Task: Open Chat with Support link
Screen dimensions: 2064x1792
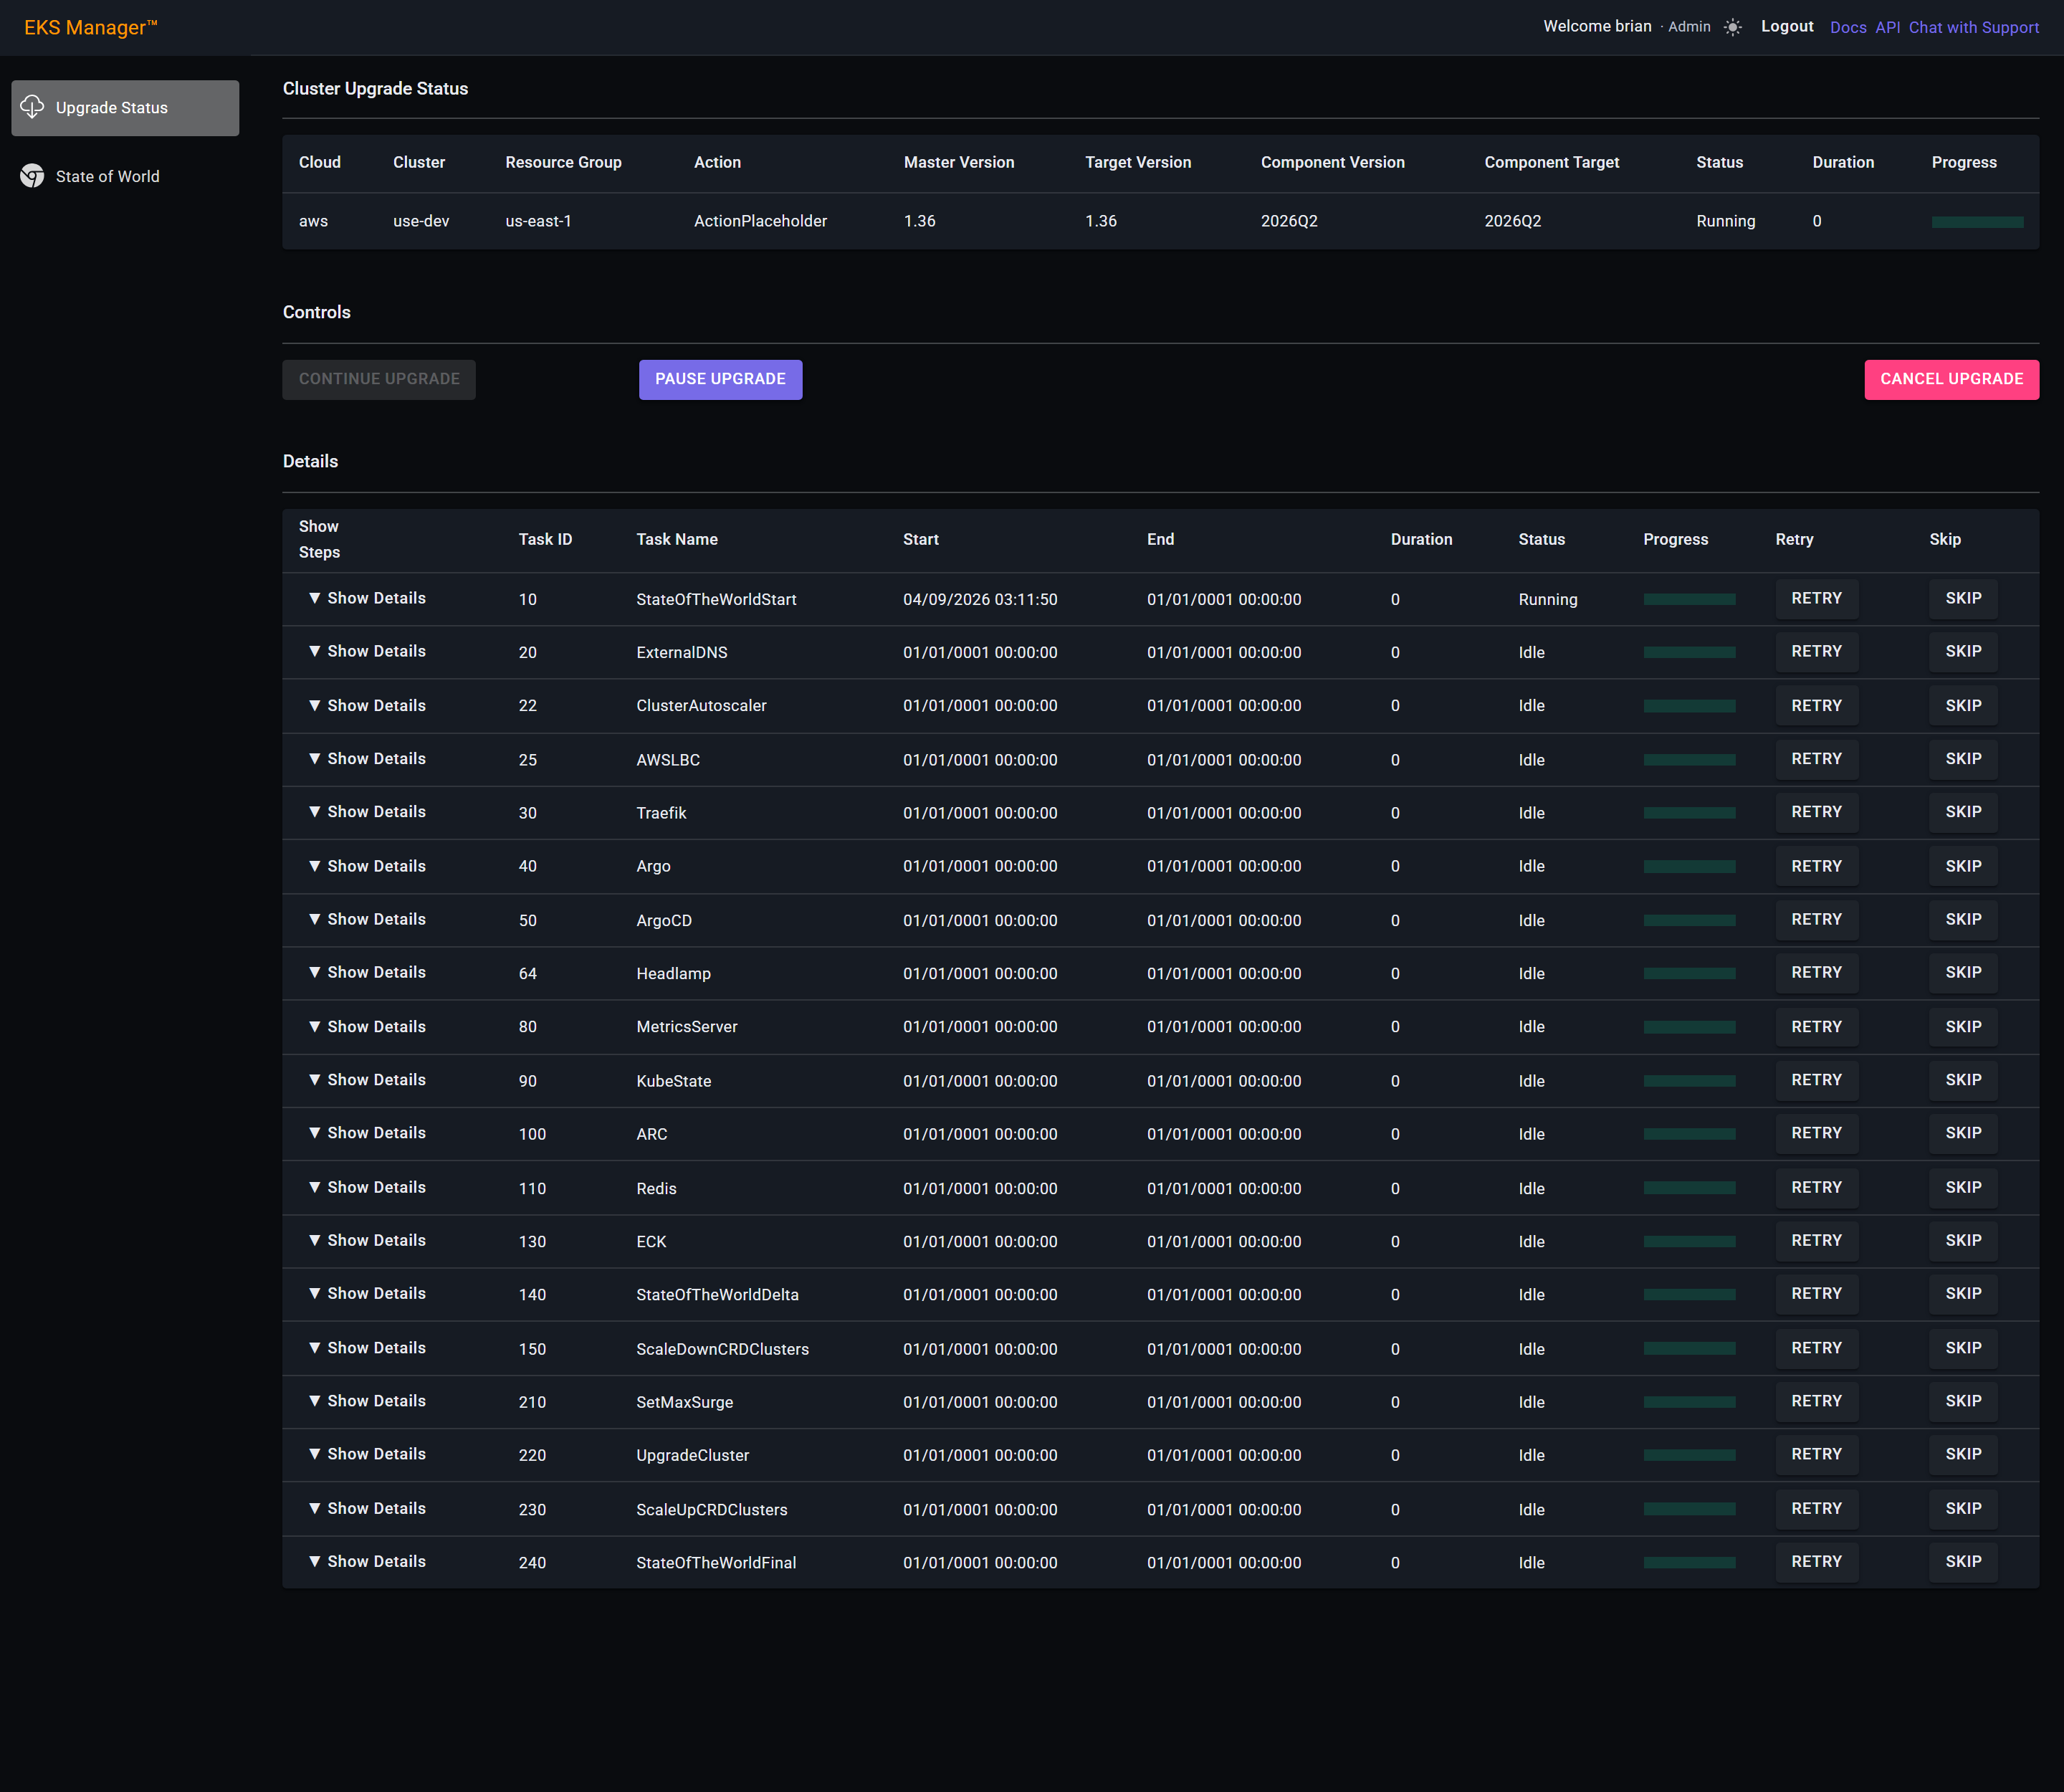Action: pyautogui.click(x=1973, y=28)
